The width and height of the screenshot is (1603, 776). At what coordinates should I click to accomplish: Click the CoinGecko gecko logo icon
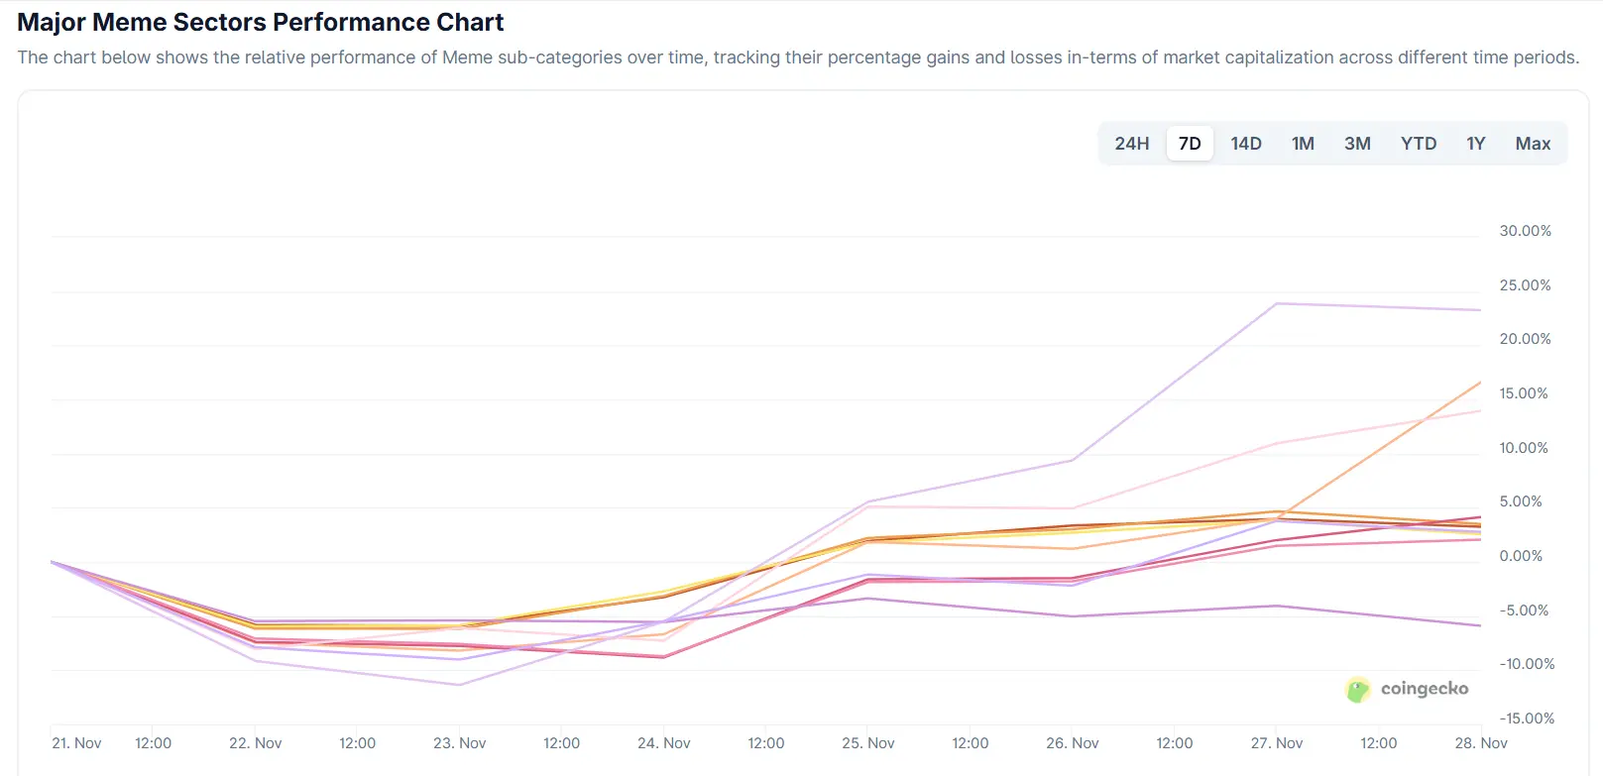click(1357, 690)
